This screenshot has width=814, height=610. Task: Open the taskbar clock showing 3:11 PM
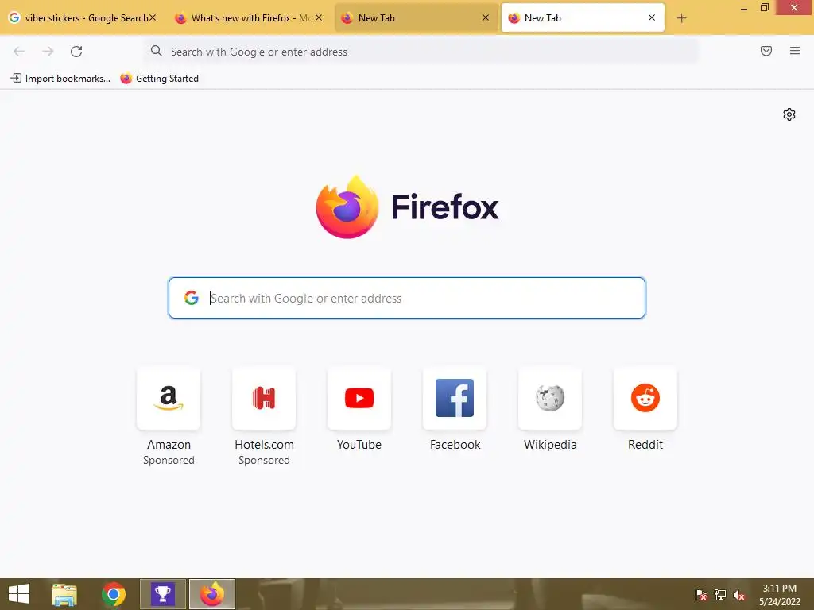[x=780, y=595]
